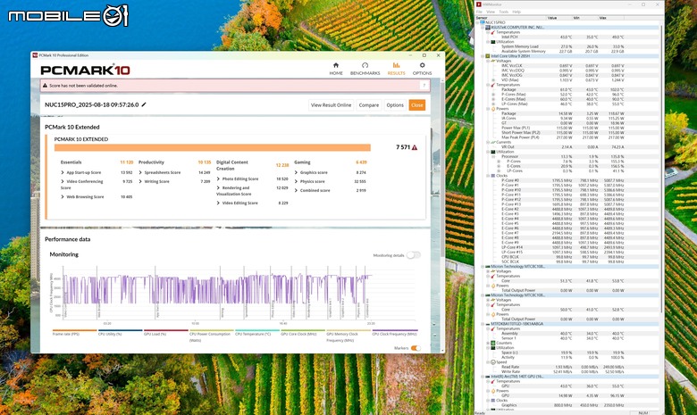Open HWMonitor Tools menu
697x415 pixels.
pos(504,12)
